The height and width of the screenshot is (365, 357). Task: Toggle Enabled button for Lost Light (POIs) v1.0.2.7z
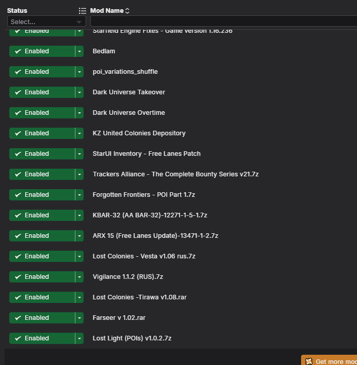[42, 338]
